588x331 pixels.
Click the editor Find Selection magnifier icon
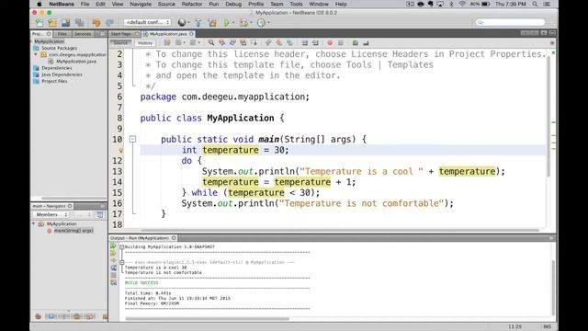tap(211, 43)
